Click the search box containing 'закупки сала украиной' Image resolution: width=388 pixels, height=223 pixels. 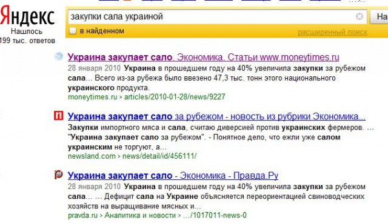pyautogui.click(x=217, y=16)
